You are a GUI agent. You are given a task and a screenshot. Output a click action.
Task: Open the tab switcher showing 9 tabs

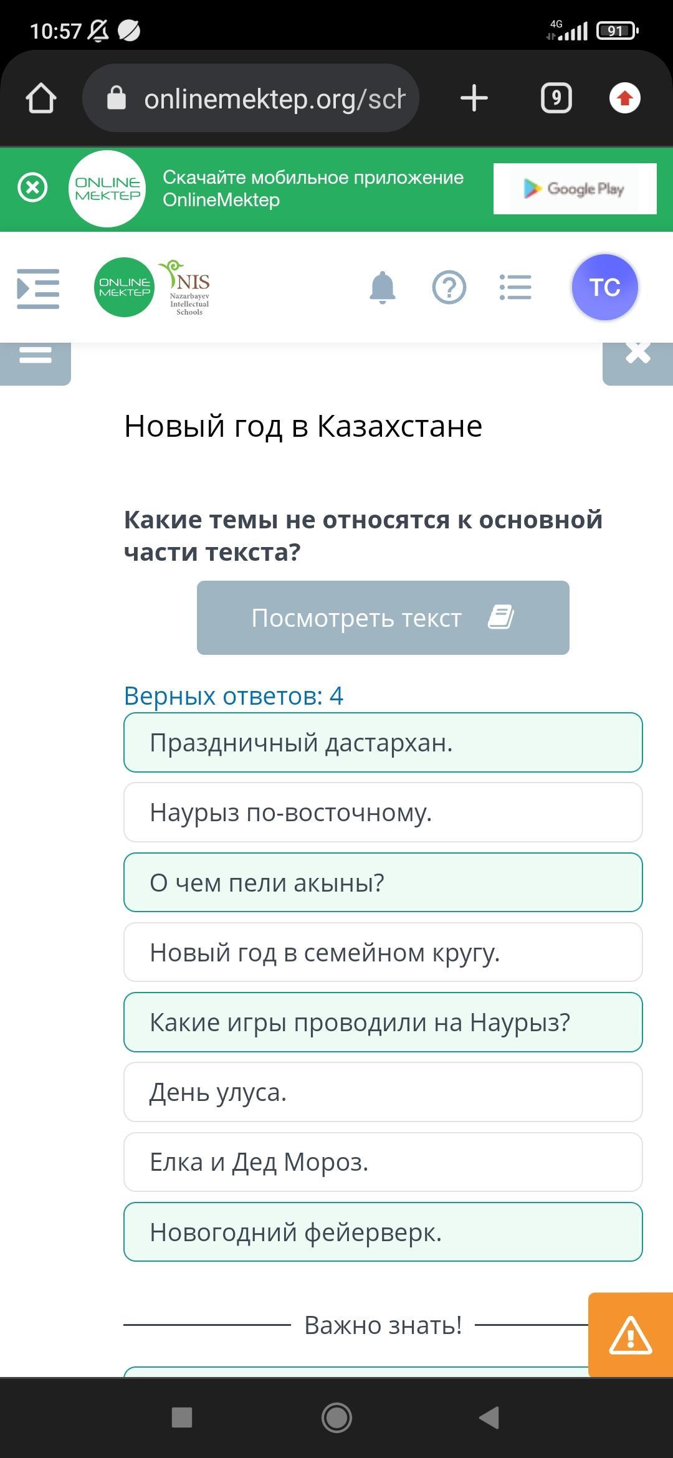click(556, 98)
